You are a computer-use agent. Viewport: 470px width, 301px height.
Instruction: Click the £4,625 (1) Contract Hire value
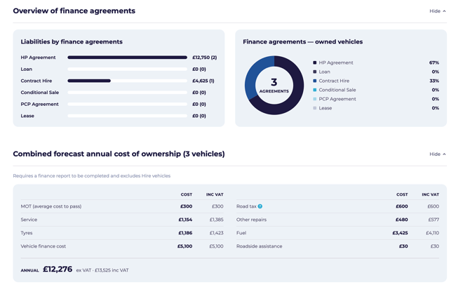click(x=203, y=81)
